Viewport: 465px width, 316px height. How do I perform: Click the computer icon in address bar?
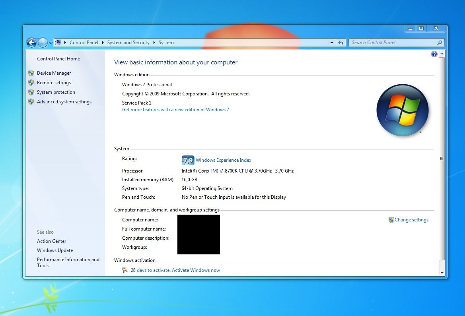[58, 43]
